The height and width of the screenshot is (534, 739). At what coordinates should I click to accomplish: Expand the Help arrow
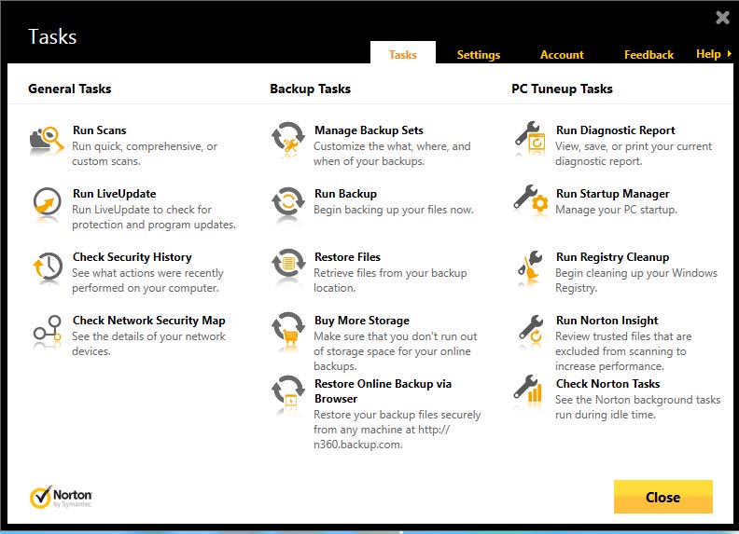[729, 54]
